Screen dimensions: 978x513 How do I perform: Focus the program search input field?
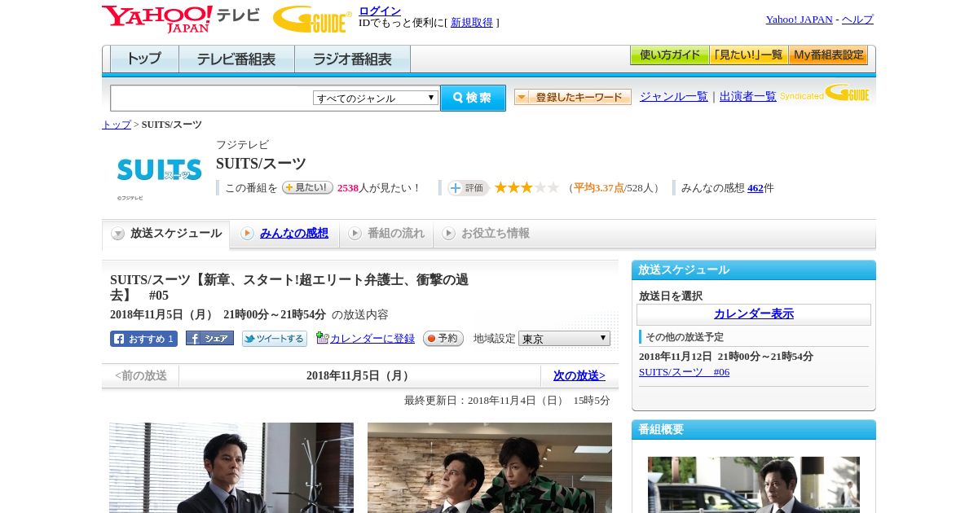pyautogui.click(x=211, y=98)
